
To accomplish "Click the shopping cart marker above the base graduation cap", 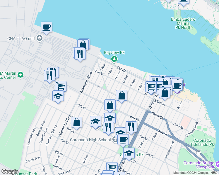I will pos(61,86).
